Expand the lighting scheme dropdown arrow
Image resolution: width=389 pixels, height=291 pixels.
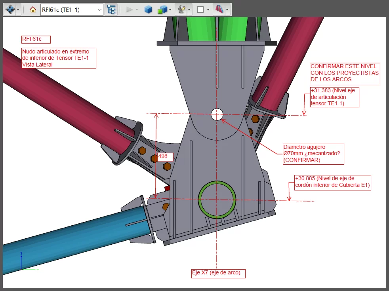coord(189,10)
